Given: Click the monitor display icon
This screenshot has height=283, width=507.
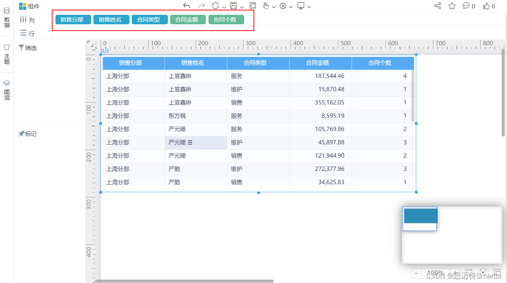Looking at the screenshot, I should point(301,6).
